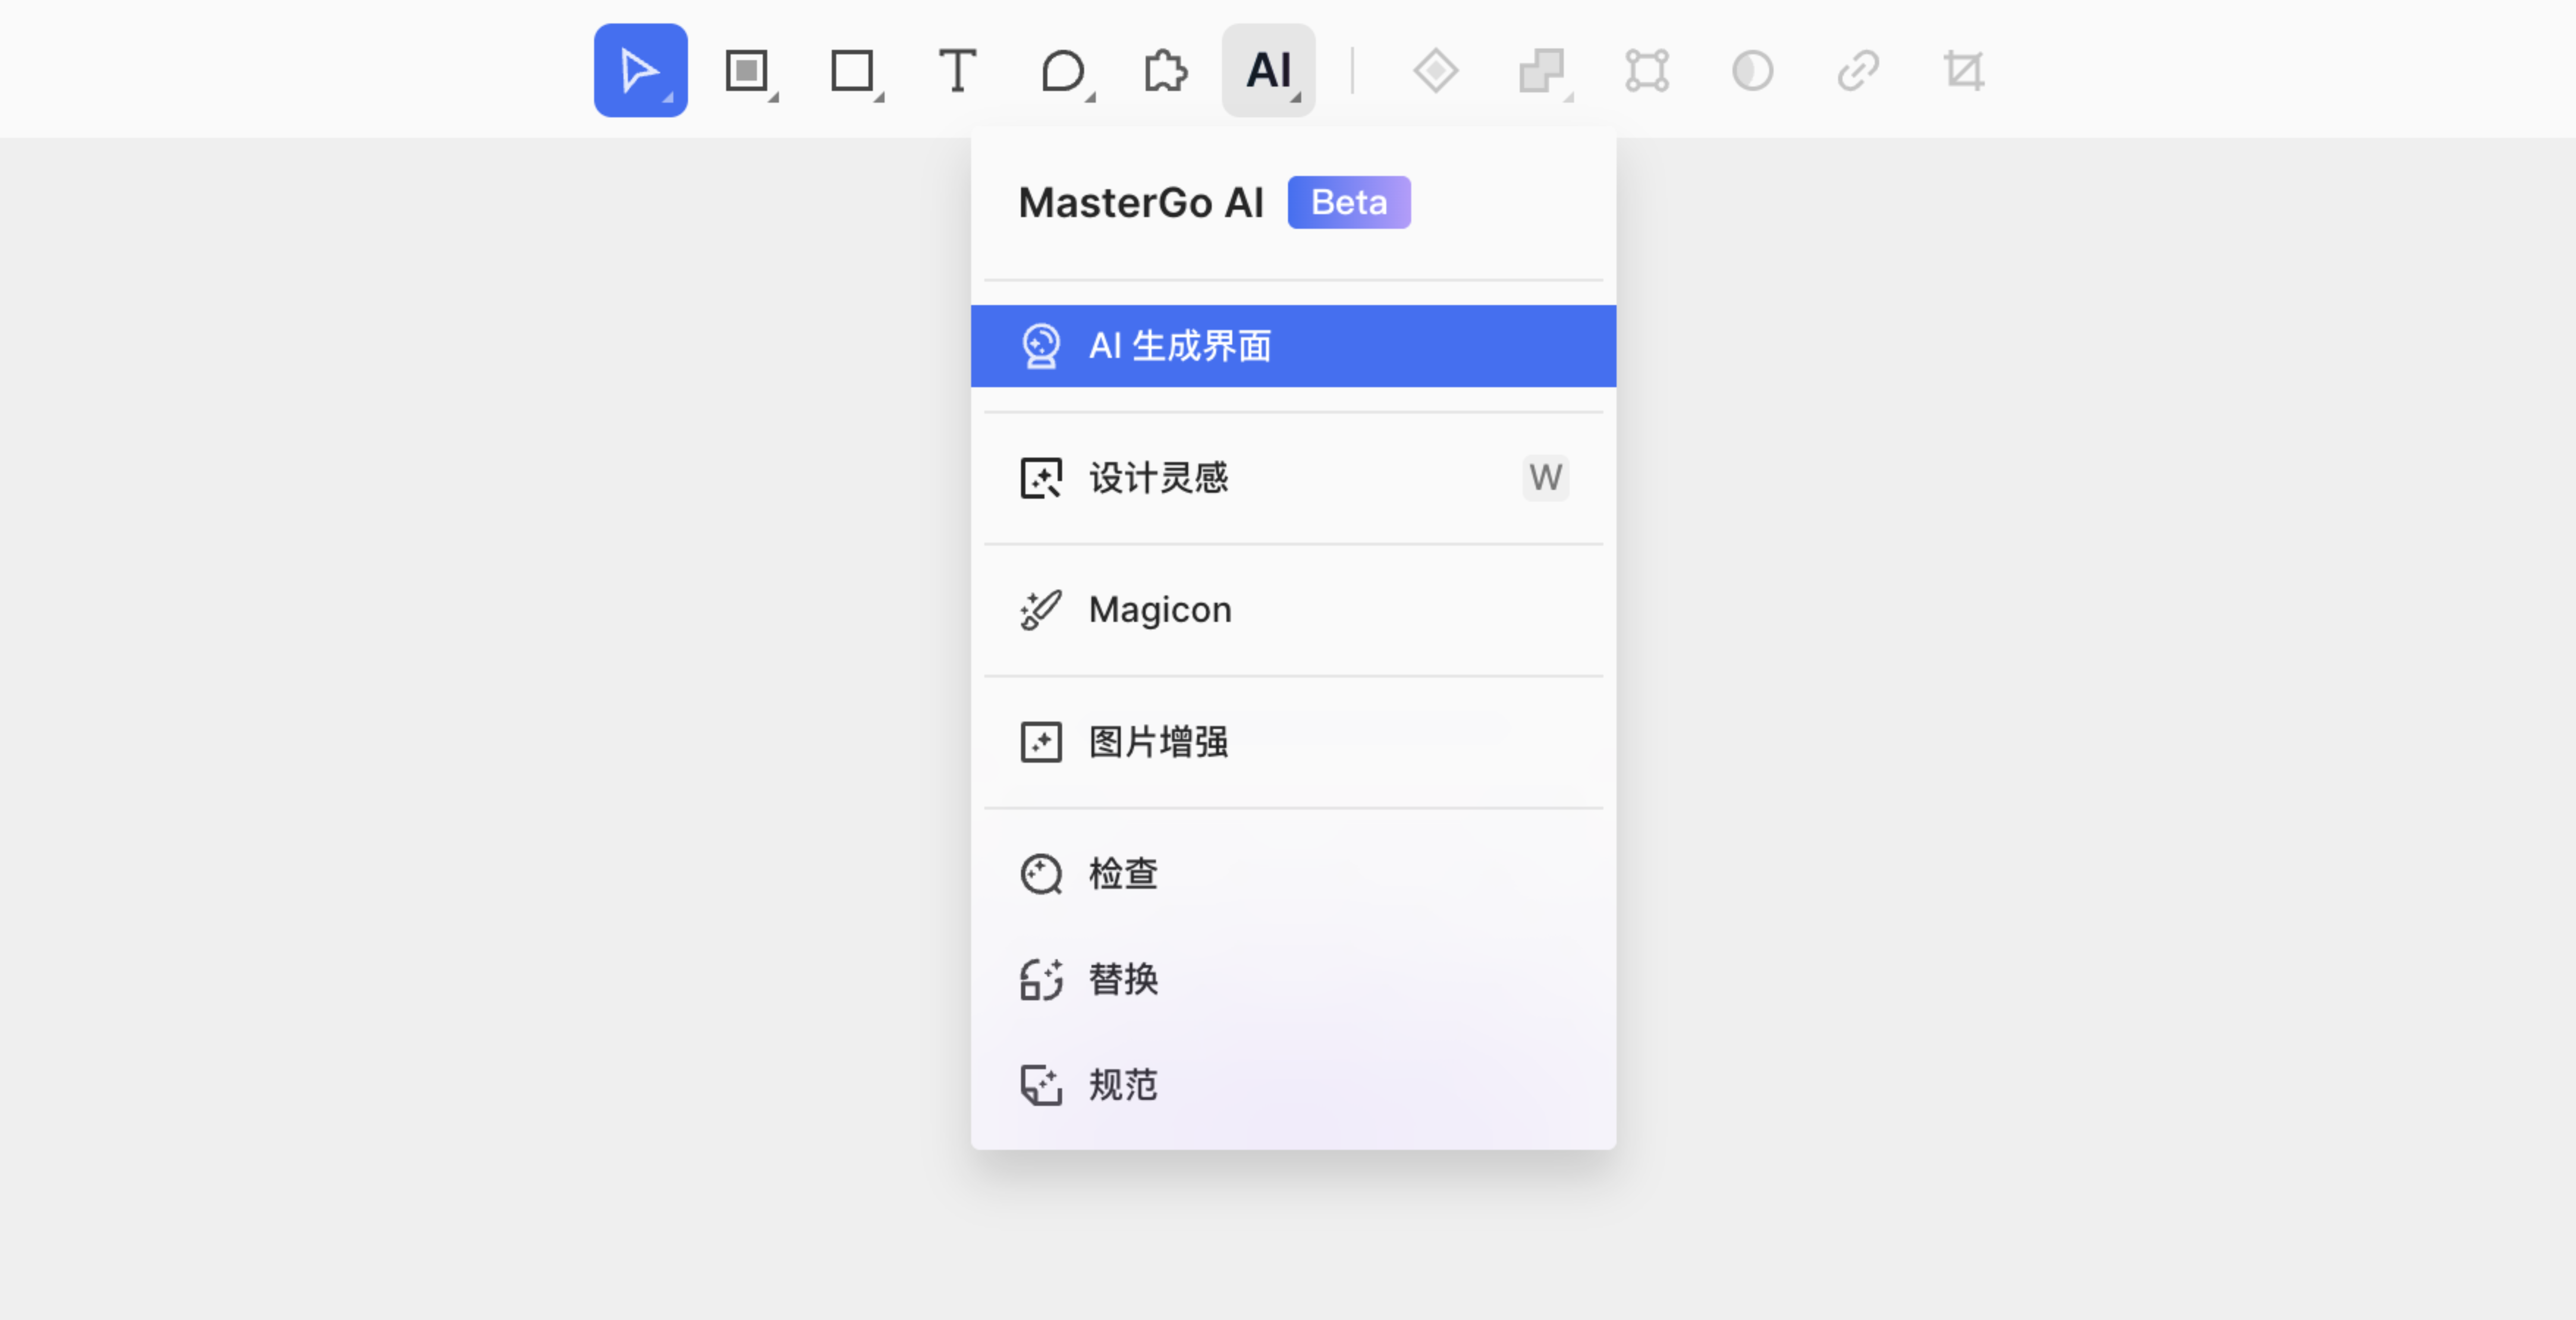
Task: Select 规范 in the AI menu
Action: 1293,1085
